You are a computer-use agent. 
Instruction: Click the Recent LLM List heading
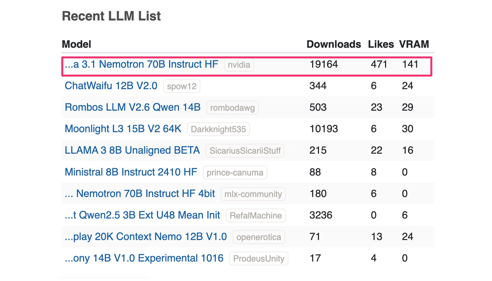pyautogui.click(x=111, y=16)
